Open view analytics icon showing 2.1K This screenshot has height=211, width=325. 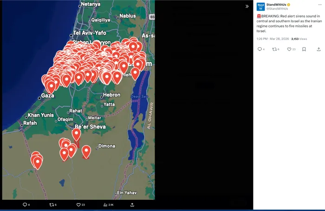106,204
